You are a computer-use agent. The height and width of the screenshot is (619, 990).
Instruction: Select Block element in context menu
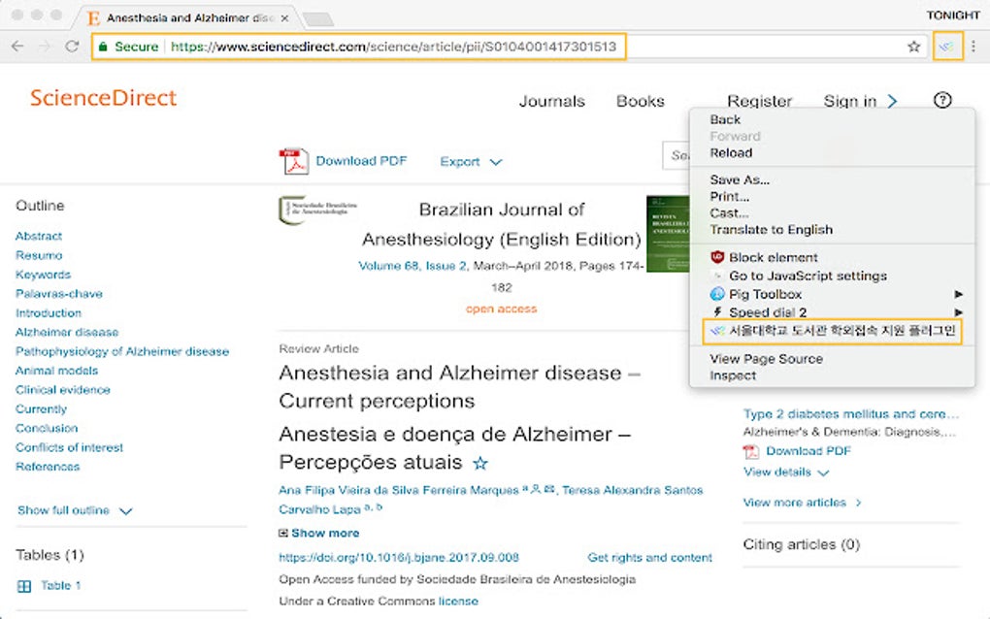click(773, 257)
